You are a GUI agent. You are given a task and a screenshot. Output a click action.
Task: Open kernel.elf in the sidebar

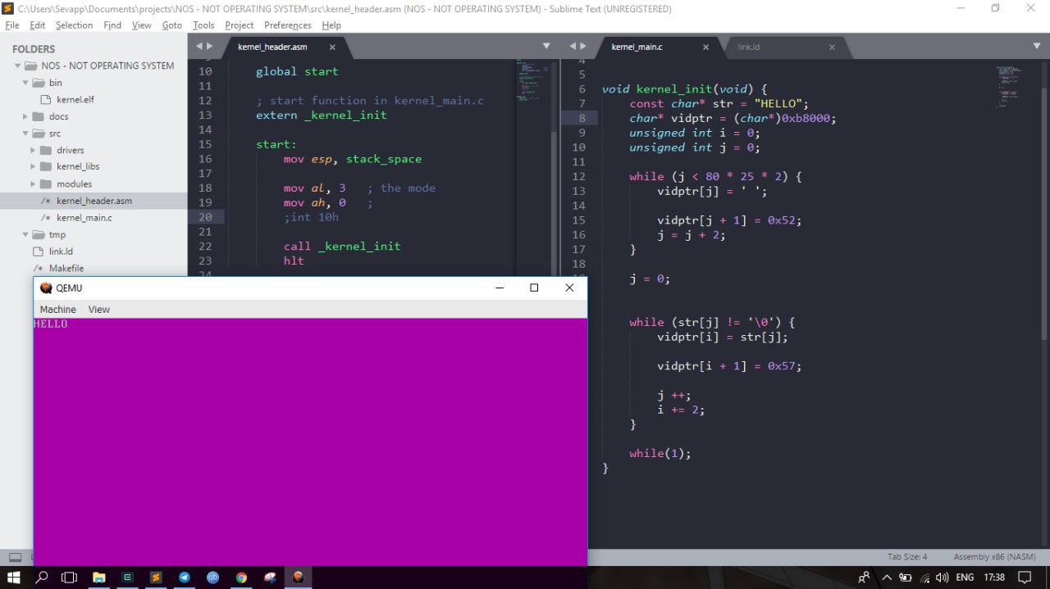(x=75, y=100)
